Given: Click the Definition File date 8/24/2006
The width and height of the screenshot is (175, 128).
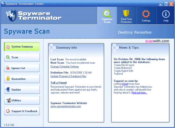Looking at the screenshot, I should point(81,73).
